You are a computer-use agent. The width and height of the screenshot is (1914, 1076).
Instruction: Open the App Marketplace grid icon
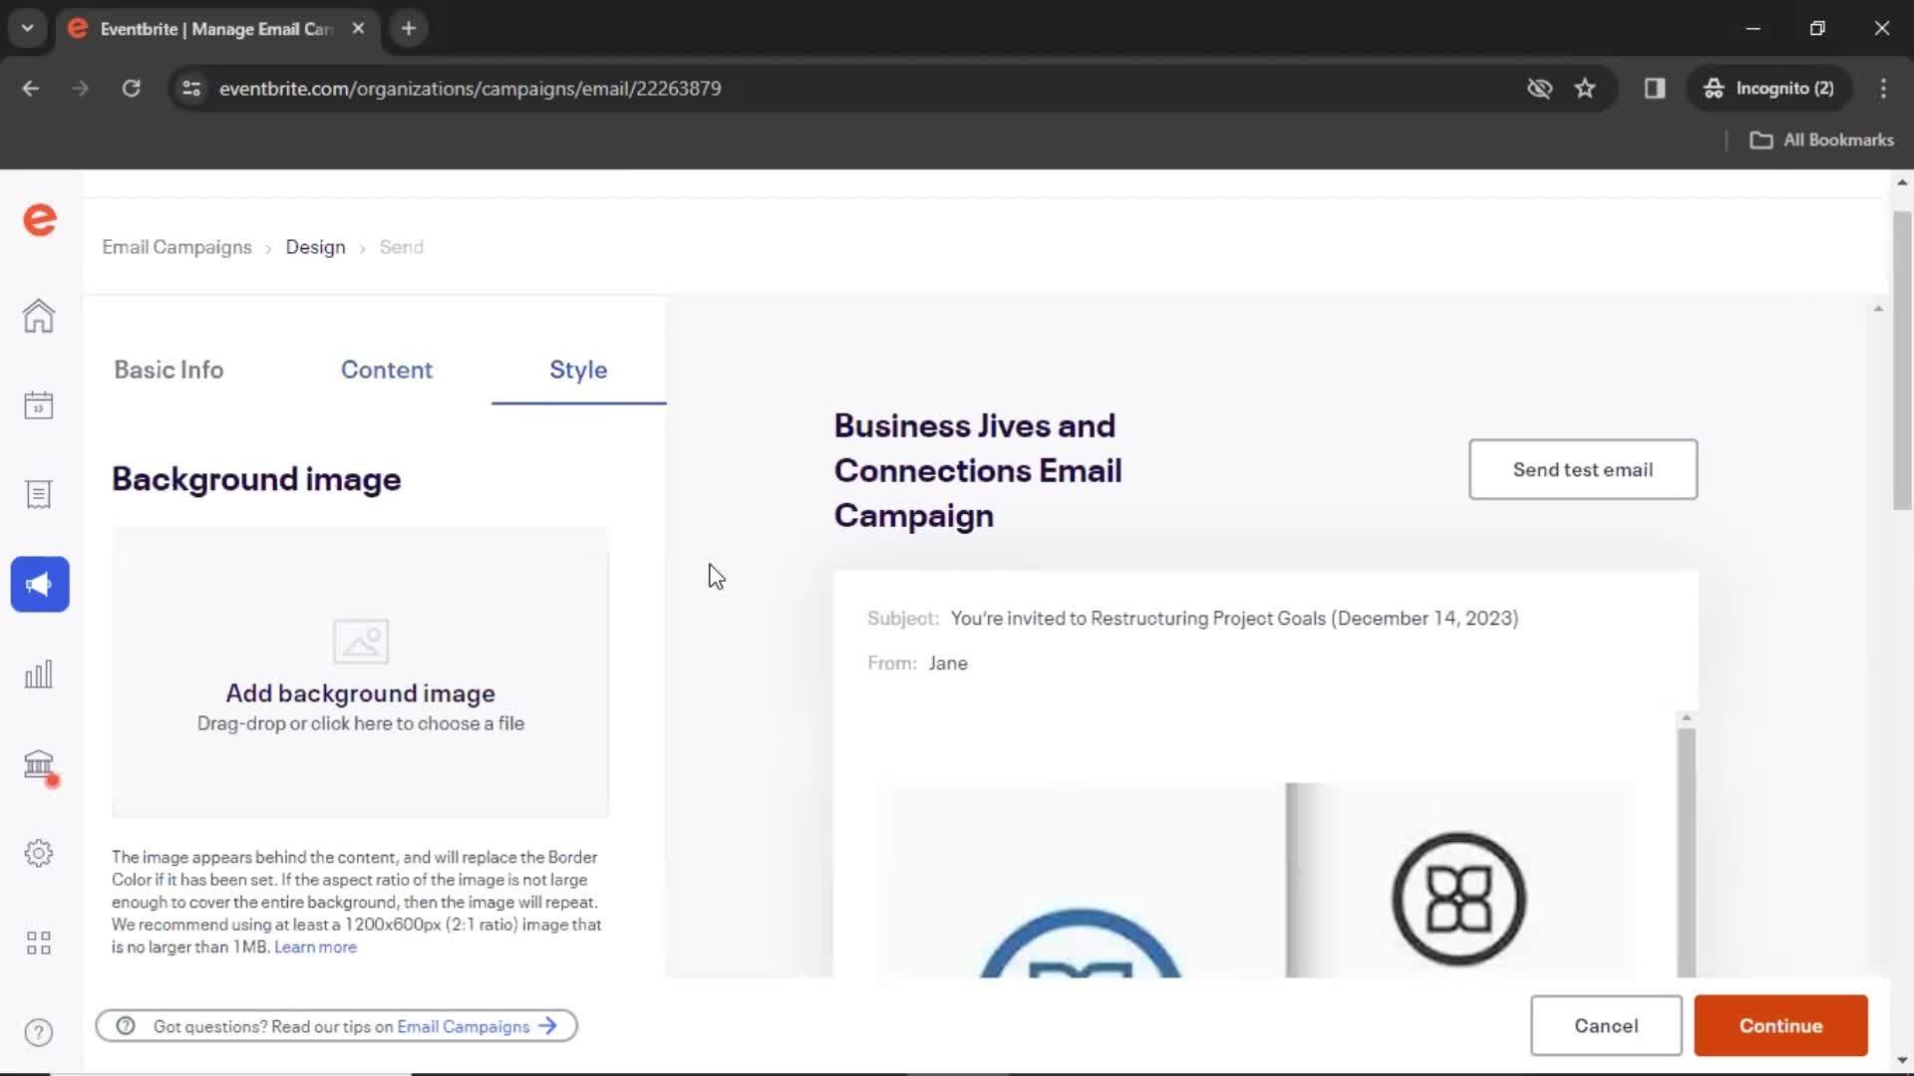point(39,942)
